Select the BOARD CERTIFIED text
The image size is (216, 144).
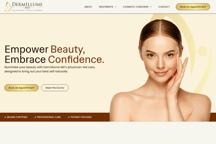[x=17, y=117]
